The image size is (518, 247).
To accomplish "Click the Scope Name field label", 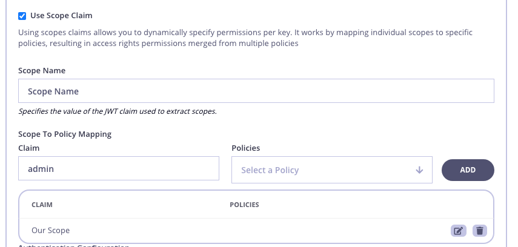I will pos(42,71).
